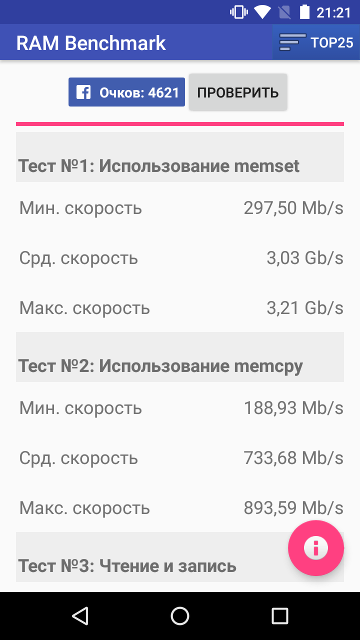Screen dimensions: 360x640
Task: Tap the 21:21 clock in status bar
Action: pos(334,12)
